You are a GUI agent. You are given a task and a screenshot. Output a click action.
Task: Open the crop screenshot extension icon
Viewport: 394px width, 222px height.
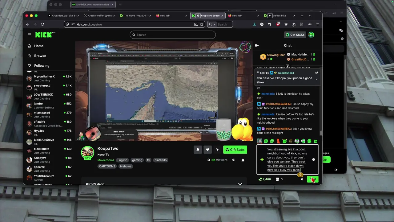(270, 24)
